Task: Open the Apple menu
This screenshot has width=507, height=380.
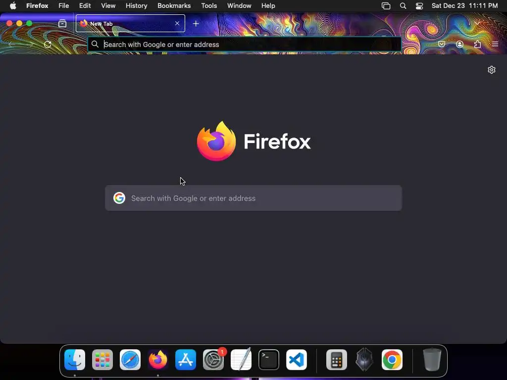Action: (x=13, y=6)
